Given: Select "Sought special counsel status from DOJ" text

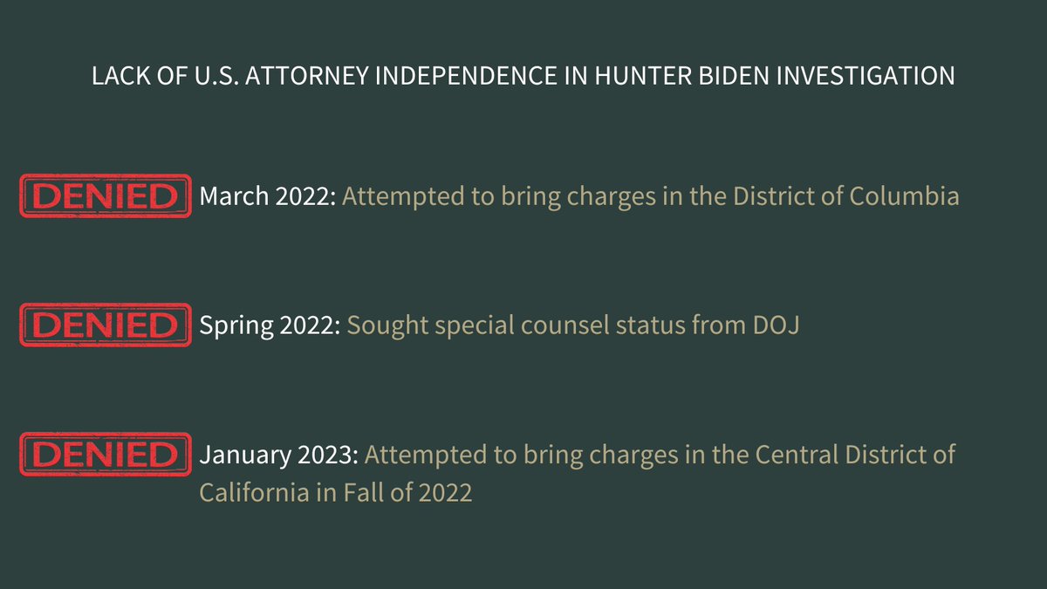Looking at the screenshot, I should 573,325.
